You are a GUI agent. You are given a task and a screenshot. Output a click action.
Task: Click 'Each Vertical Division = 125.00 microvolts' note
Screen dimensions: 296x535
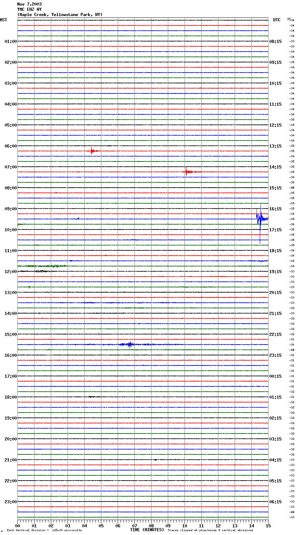[44, 530]
